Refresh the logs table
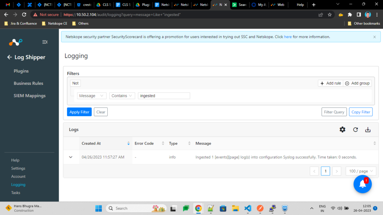This screenshot has width=383, height=215. coord(355,130)
